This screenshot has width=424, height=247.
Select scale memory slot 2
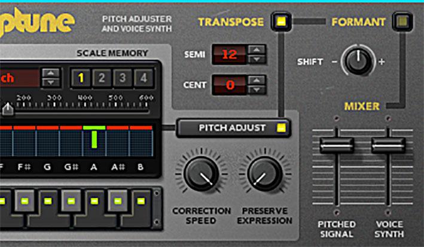point(102,78)
